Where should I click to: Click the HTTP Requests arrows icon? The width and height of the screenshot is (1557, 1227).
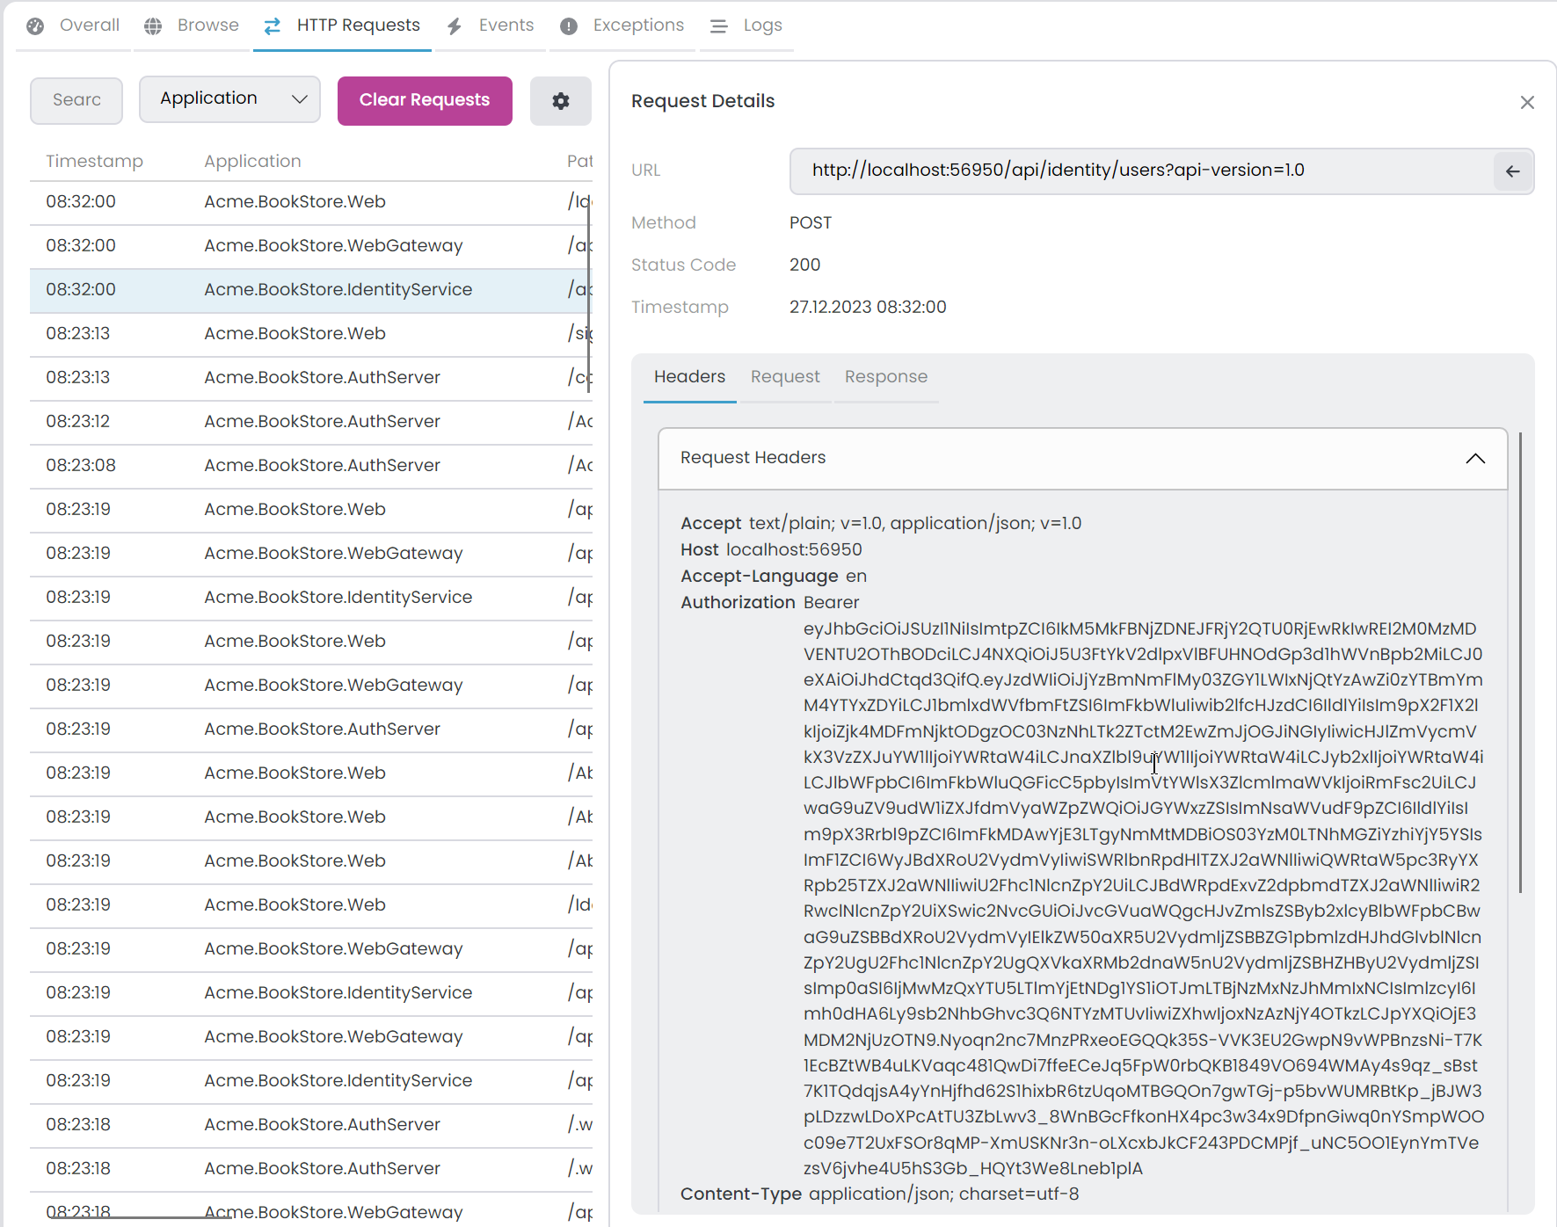pyautogui.click(x=272, y=25)
